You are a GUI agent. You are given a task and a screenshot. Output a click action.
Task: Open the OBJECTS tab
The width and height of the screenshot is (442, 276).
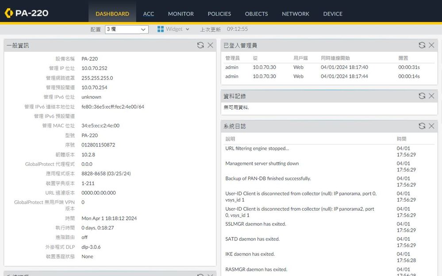point(256,14)
